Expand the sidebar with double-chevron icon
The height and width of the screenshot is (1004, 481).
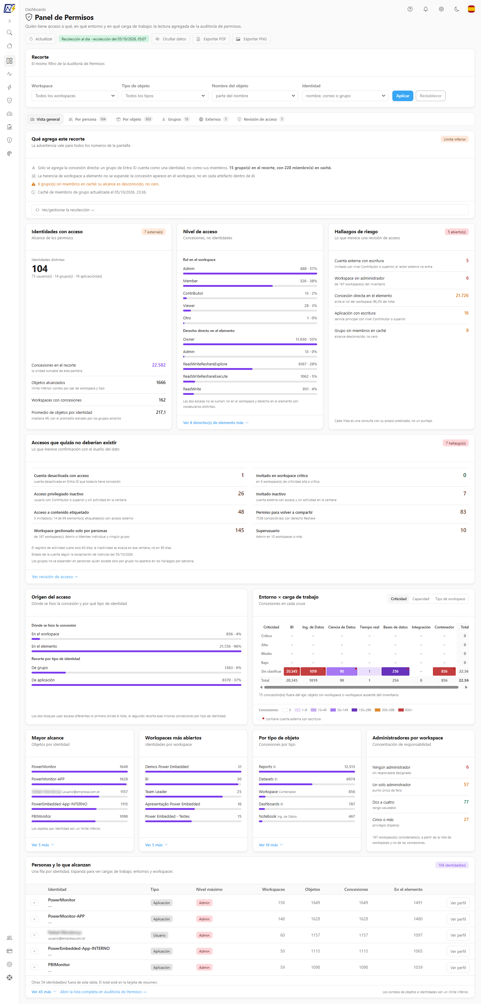(x=9, y=21)
